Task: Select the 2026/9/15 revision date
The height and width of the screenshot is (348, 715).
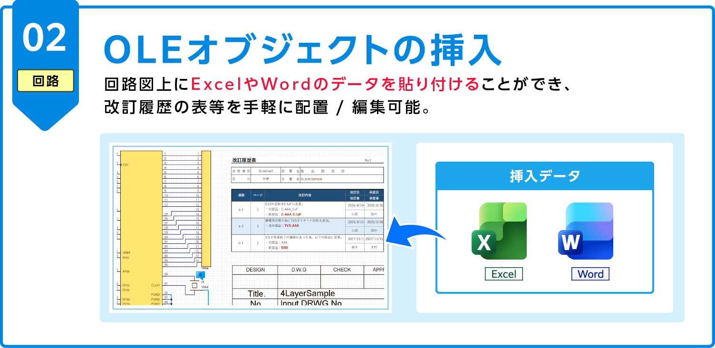Action: point(356,222)
